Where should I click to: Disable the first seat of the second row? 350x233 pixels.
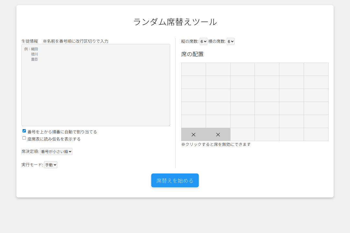pos(193,82)
